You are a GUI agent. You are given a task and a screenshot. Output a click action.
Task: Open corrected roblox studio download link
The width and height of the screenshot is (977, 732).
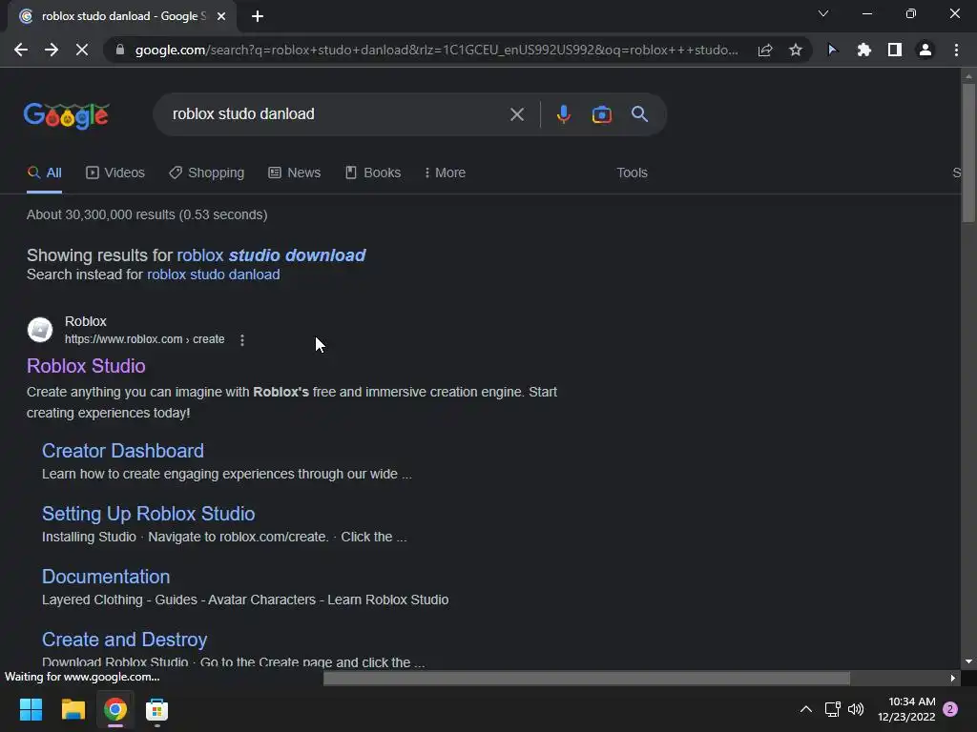[x=271, y=255]
